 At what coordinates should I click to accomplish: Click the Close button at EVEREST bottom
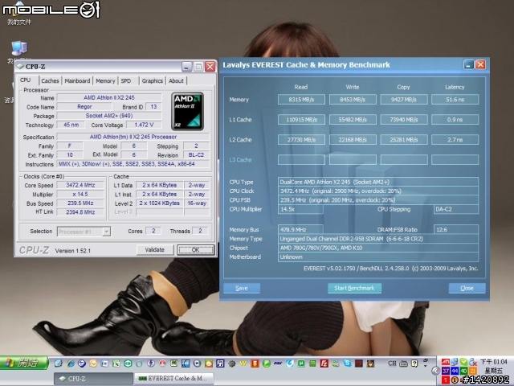[x=467, y=288]
